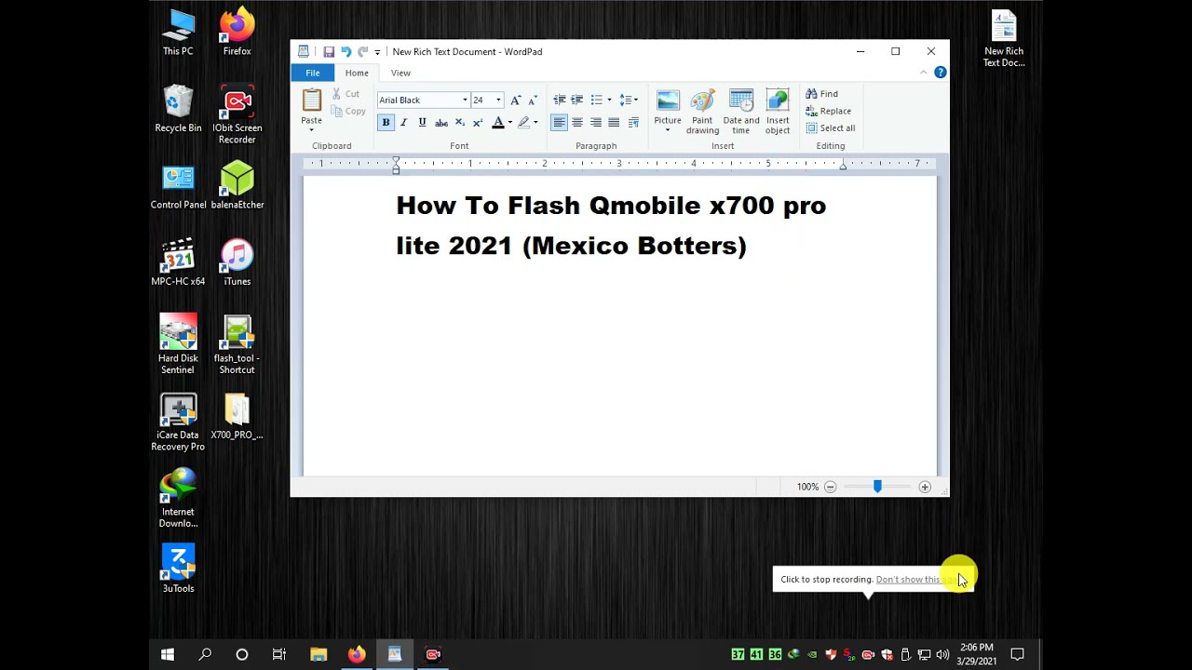Grow the font size
Image resolution: width=1192 pixels, height=670 pixels.
point(515,100)
